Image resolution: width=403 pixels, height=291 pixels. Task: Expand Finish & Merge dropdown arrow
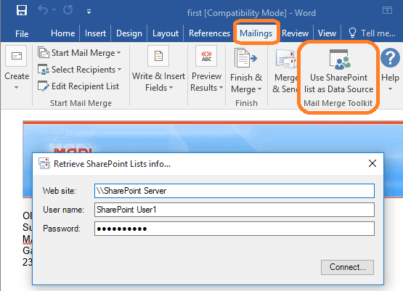coord(259,89)
